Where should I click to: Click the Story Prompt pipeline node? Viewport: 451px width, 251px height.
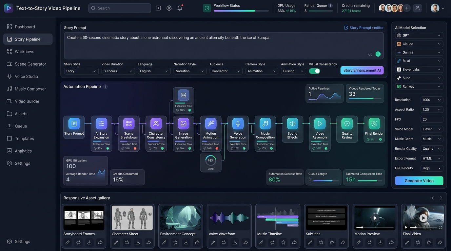[x=74, y=127]
